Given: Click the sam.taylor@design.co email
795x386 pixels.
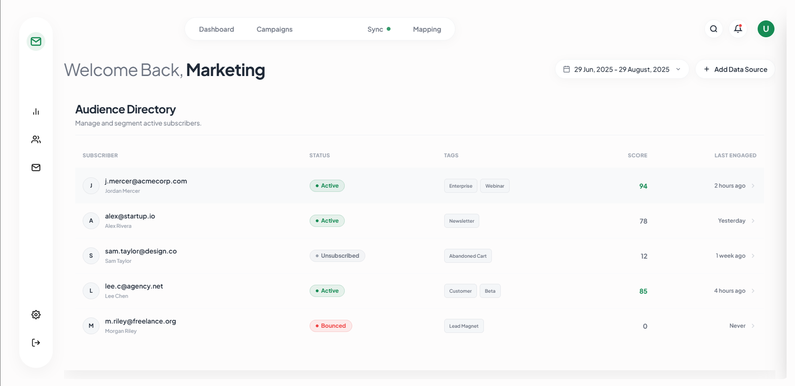Looking at the screenshot, I should 141,251.
